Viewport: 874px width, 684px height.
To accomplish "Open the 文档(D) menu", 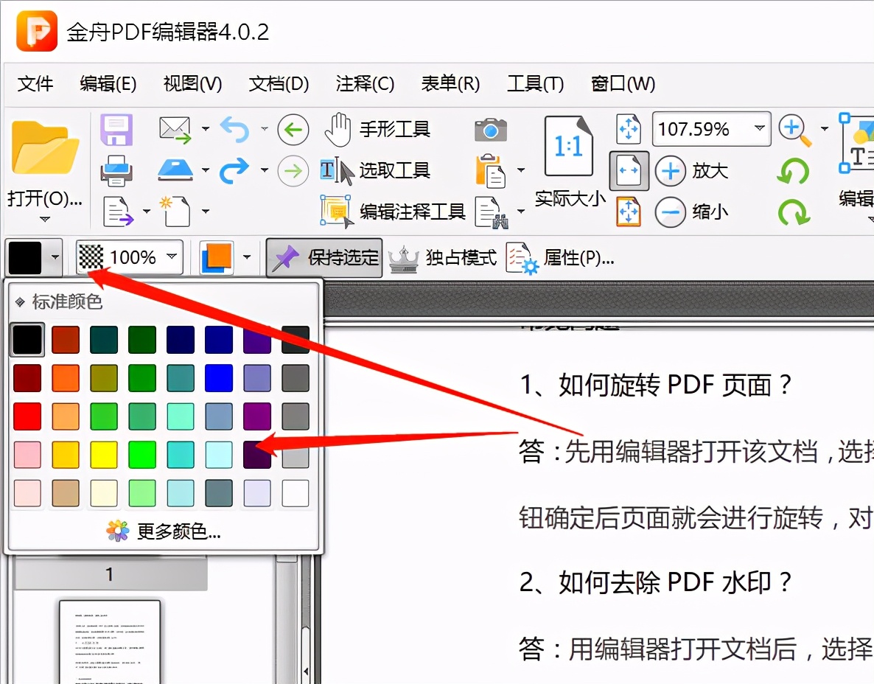I will (279, 83).
